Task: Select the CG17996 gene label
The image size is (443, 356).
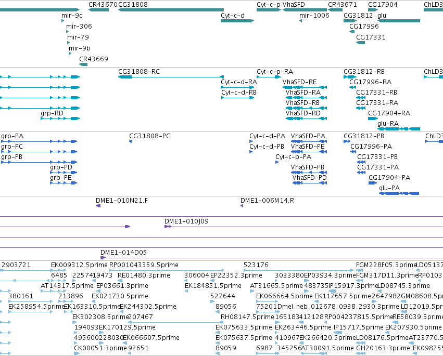Action: [364, 26]
